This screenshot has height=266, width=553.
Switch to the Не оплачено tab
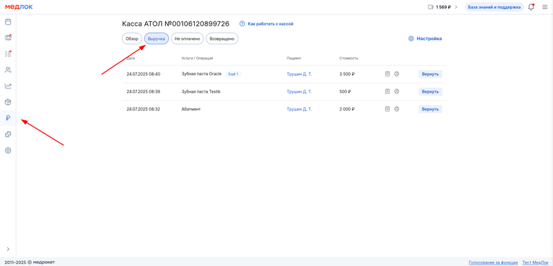click(x=187, y=39)
